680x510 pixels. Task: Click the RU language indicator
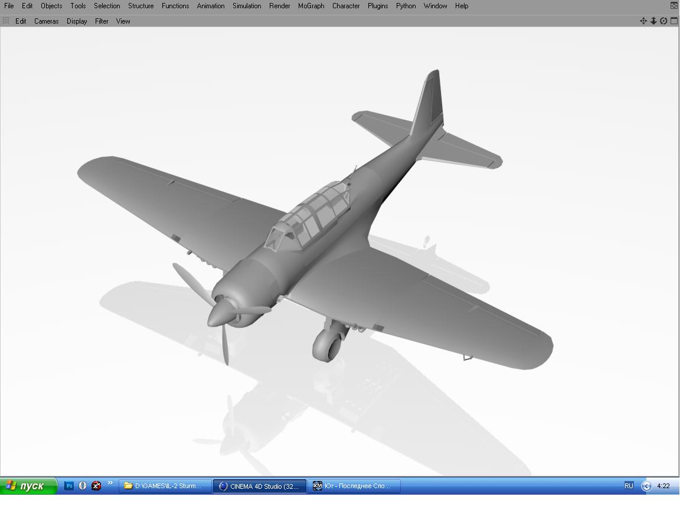629,486
